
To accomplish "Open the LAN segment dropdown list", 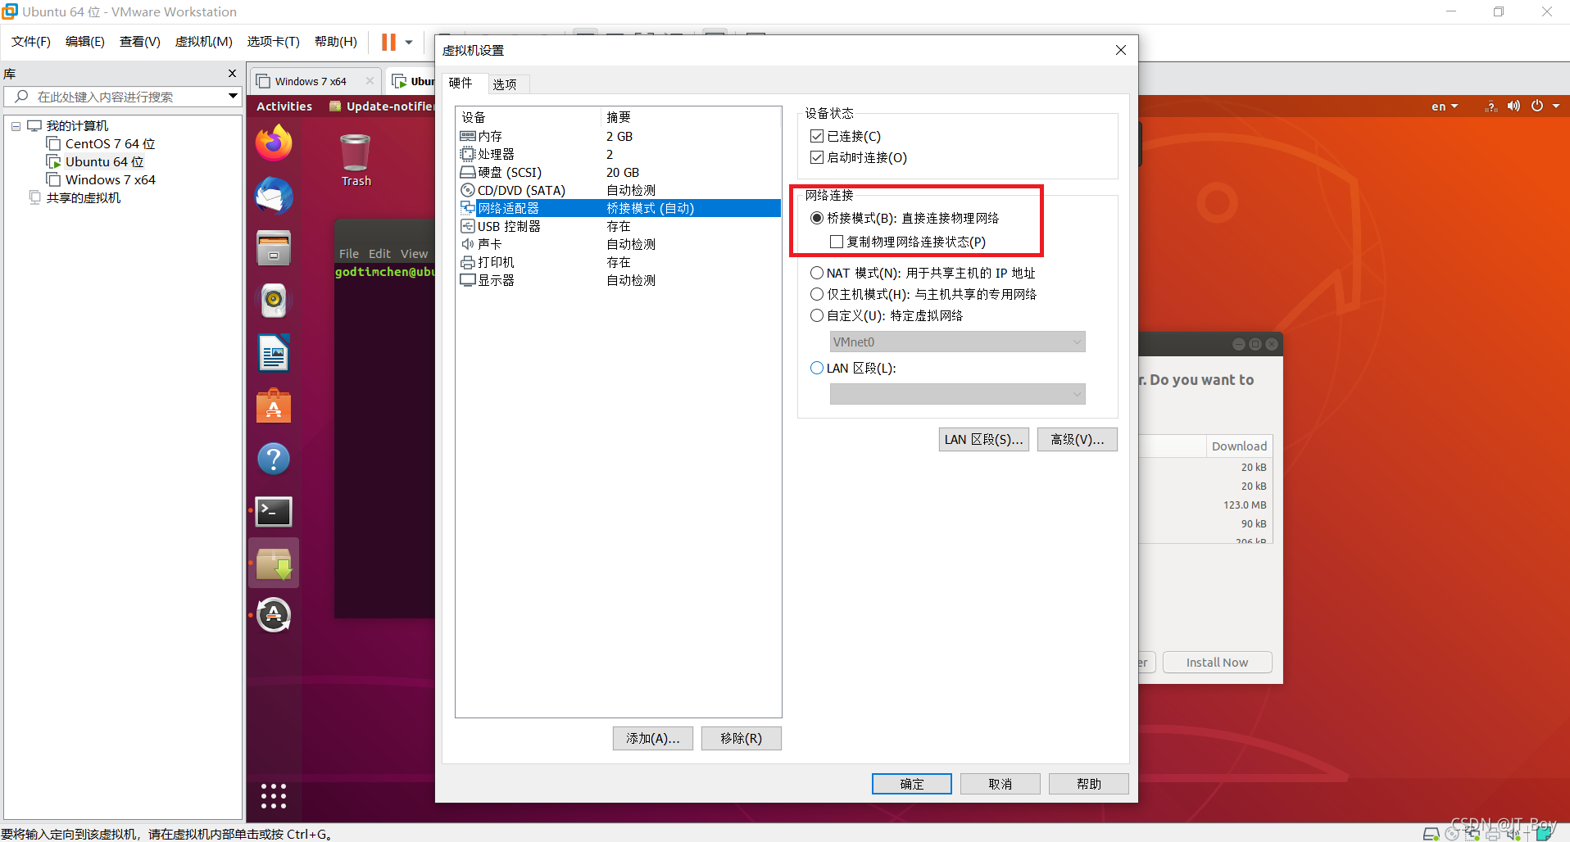I will click(957, 394).
